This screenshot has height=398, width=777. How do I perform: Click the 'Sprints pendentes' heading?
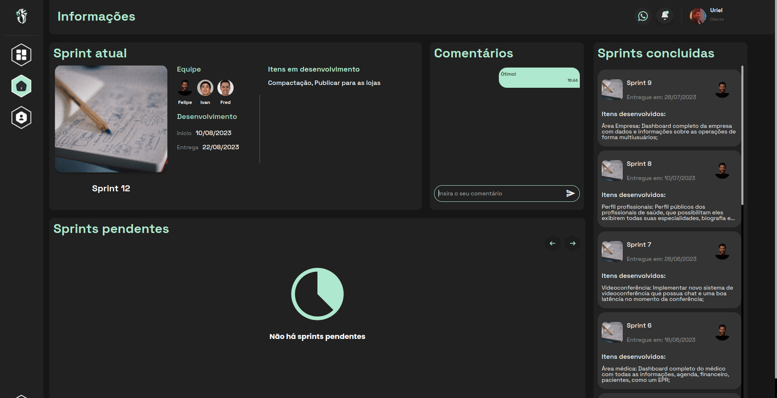click(x=111, y=229)
